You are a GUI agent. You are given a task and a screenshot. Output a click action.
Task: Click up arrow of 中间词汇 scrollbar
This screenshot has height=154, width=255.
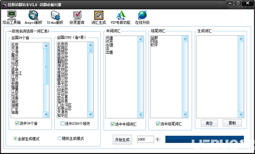(140, 39)
